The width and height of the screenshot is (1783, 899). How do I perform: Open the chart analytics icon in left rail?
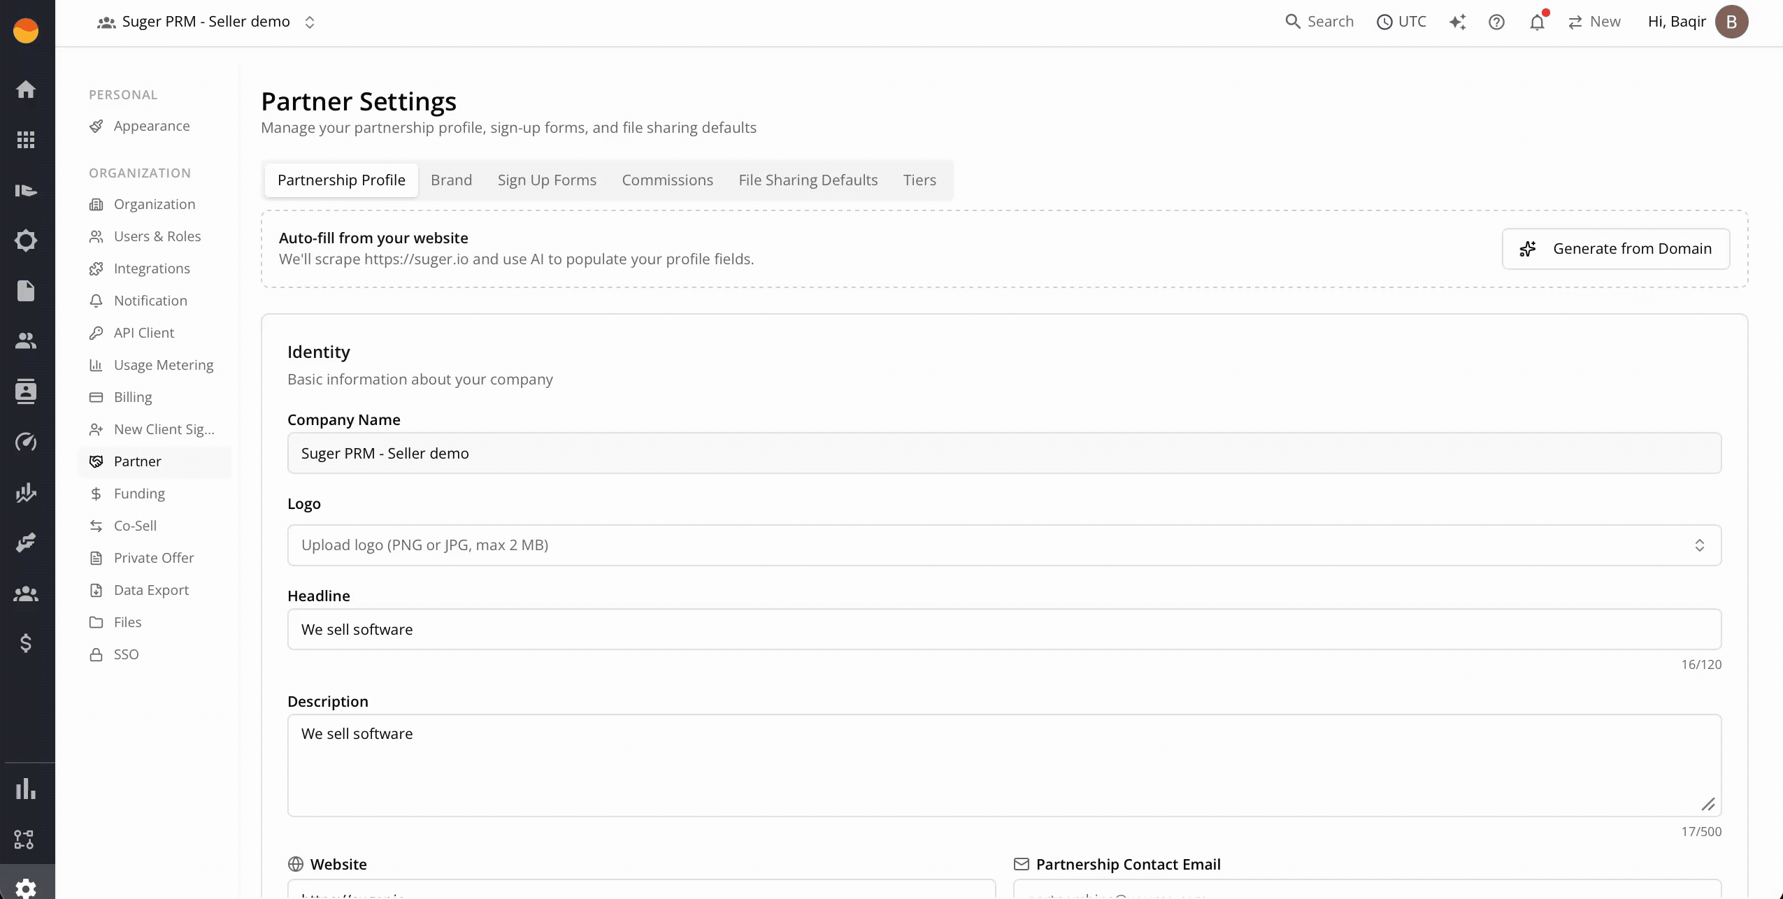(26, 492)
